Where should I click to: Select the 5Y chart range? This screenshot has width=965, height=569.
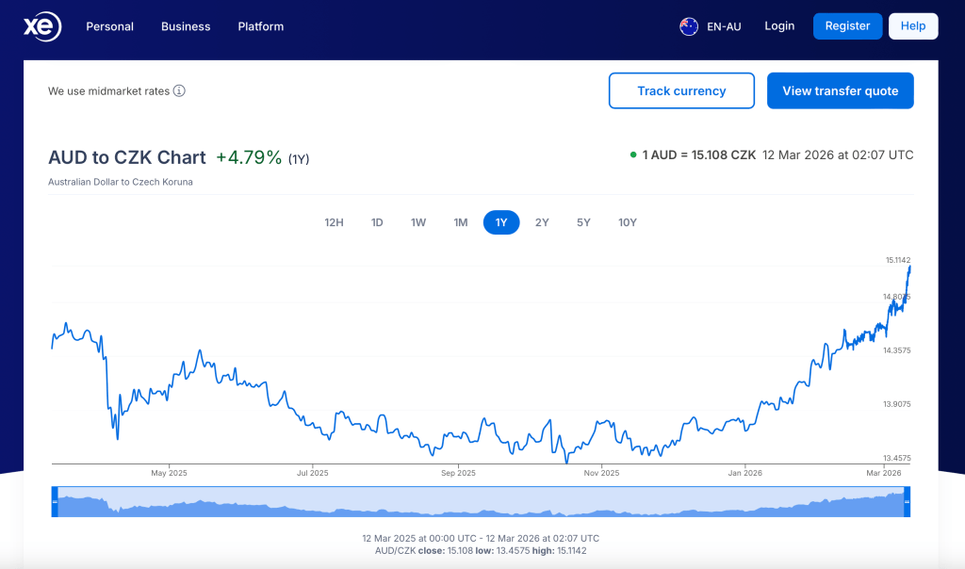pyautogui.click(x=583, y=223)
